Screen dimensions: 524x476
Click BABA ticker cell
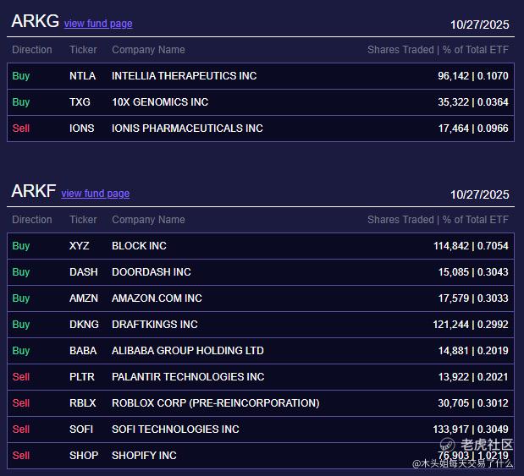pos(83,351)
